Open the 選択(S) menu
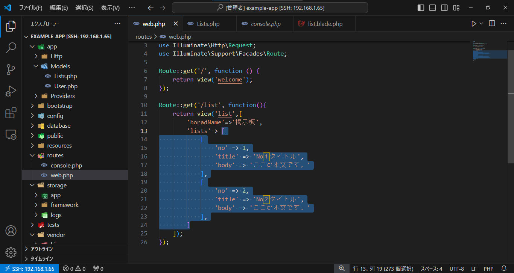Viewport: 514px width, 273px height. (x=84, y=8)
